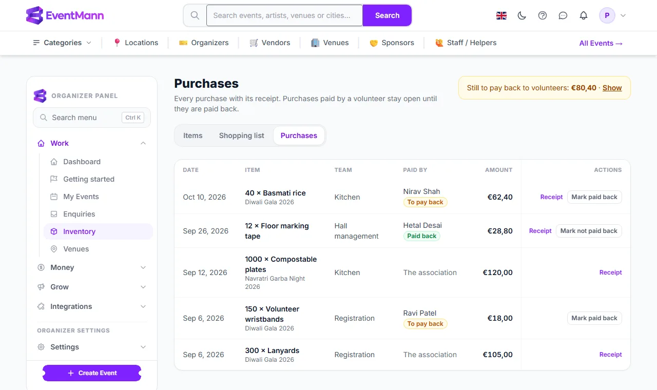Open Vendors in the navigation bar
Screen dimensions: 657x390
click(270, 43)
